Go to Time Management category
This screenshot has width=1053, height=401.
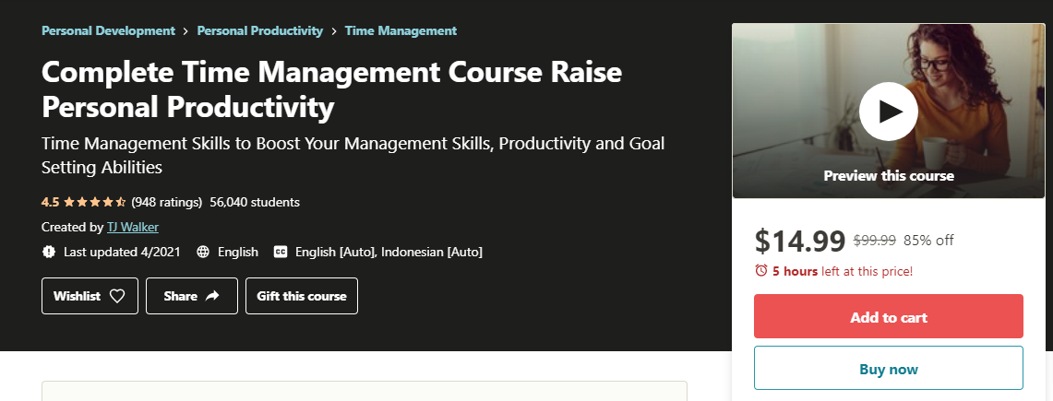click(x=401, y=30)
